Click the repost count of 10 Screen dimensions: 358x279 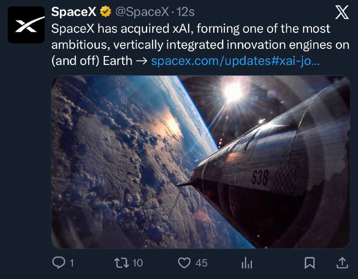[137, 263]
